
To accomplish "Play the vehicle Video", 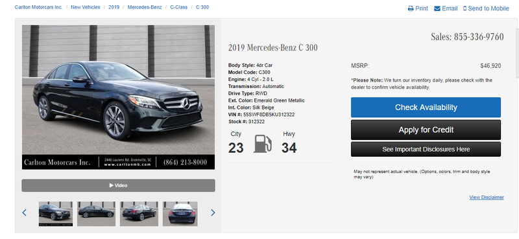I will 118,185.
